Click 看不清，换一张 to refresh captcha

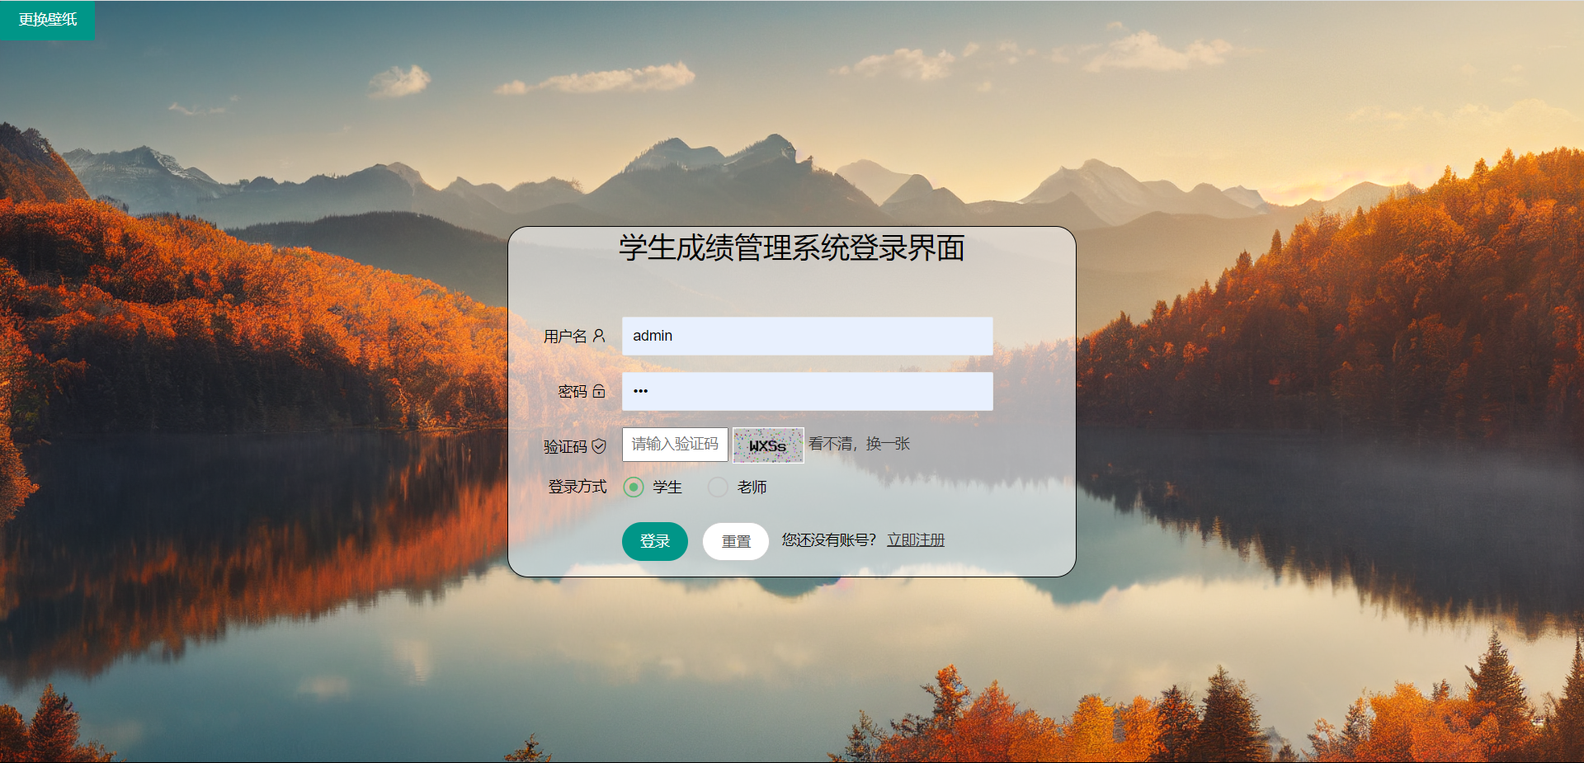point(860,444)
